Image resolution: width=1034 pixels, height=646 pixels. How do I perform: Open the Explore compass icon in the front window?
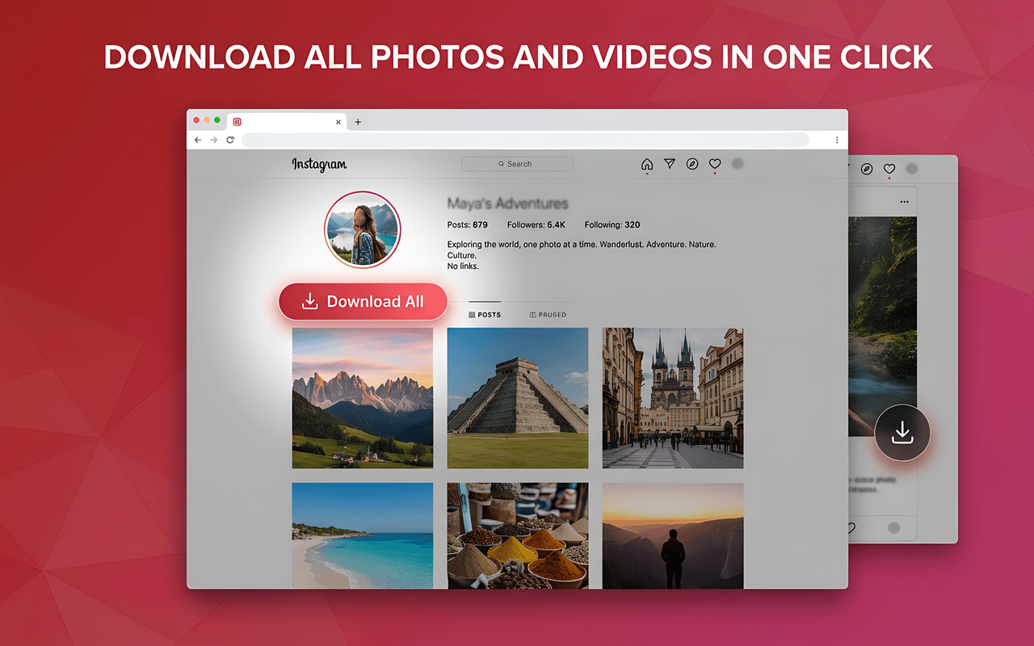coord(692,164)
